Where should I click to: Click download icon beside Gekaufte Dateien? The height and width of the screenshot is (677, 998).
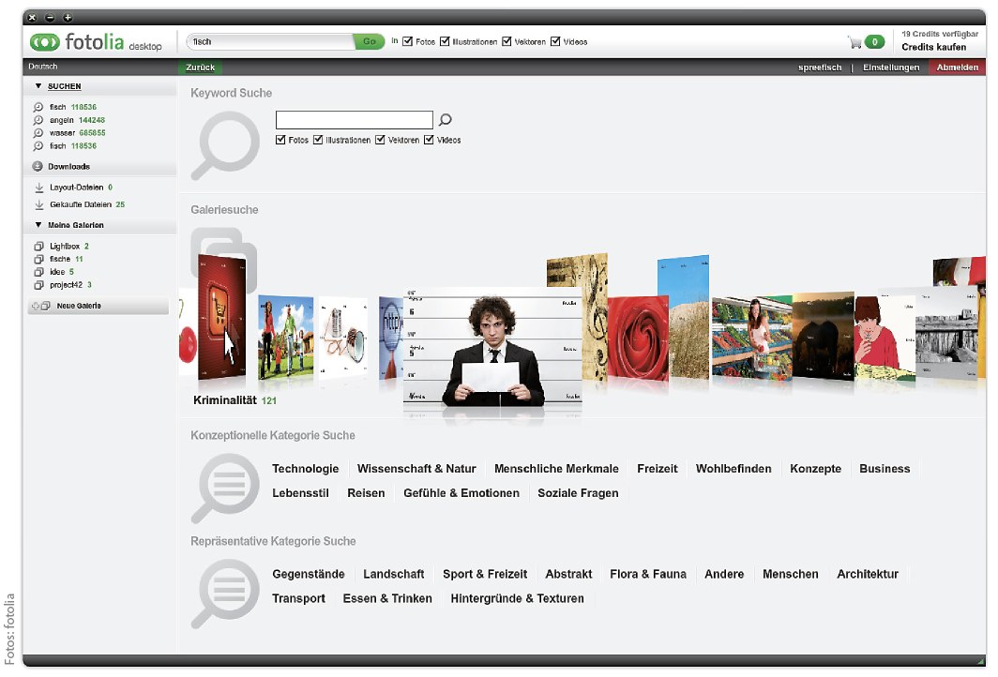pos(38,204)
